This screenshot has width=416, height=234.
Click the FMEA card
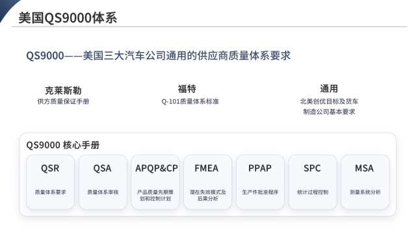[x=208, y=182]
